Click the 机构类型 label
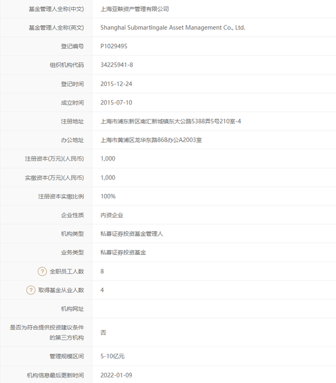The width and height of the screenshot is (336, 383). (x=73, y=234)
